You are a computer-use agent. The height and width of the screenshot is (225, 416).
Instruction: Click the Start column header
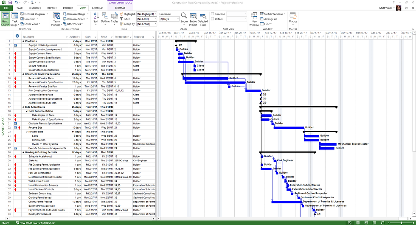point(90,37)
